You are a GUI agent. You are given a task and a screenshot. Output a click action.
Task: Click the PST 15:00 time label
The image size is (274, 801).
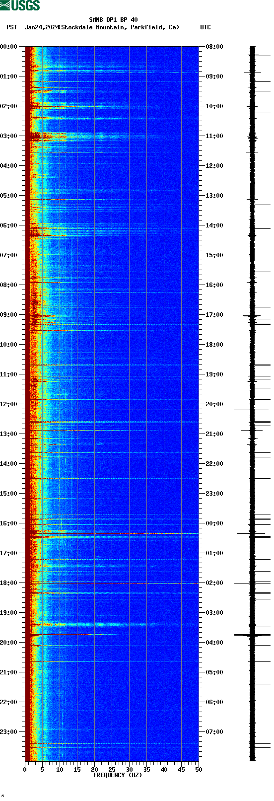click(9, 494)
